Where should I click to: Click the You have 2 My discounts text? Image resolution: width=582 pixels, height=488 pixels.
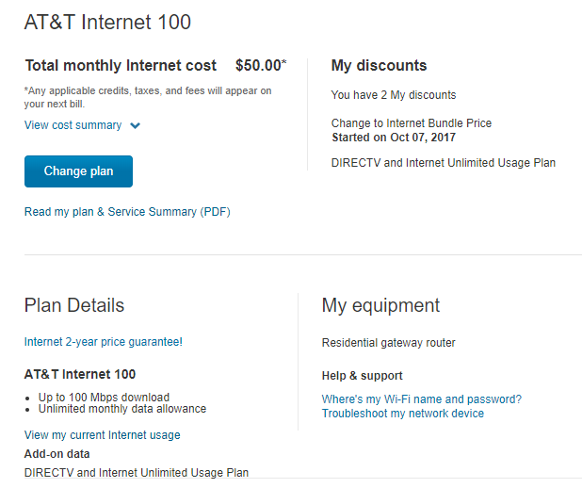click(x=393, y=95)
